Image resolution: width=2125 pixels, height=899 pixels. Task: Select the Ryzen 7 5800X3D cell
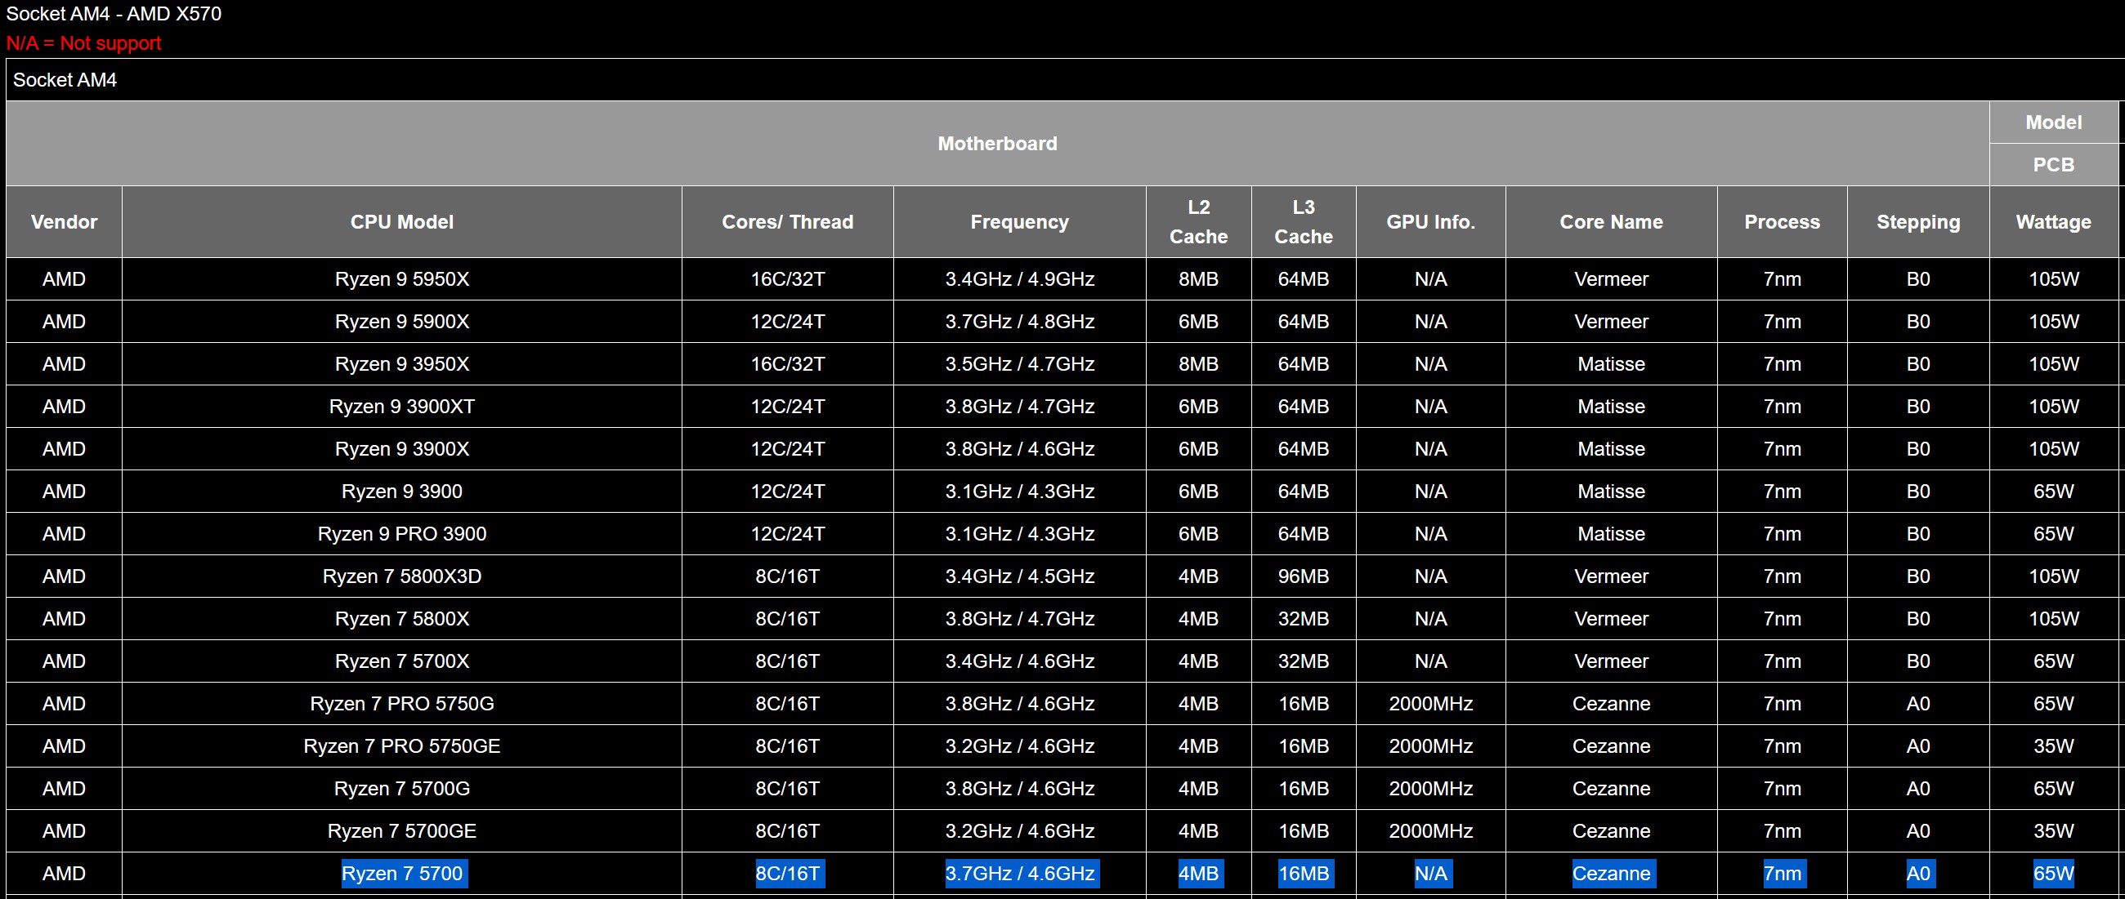(402, 576)
